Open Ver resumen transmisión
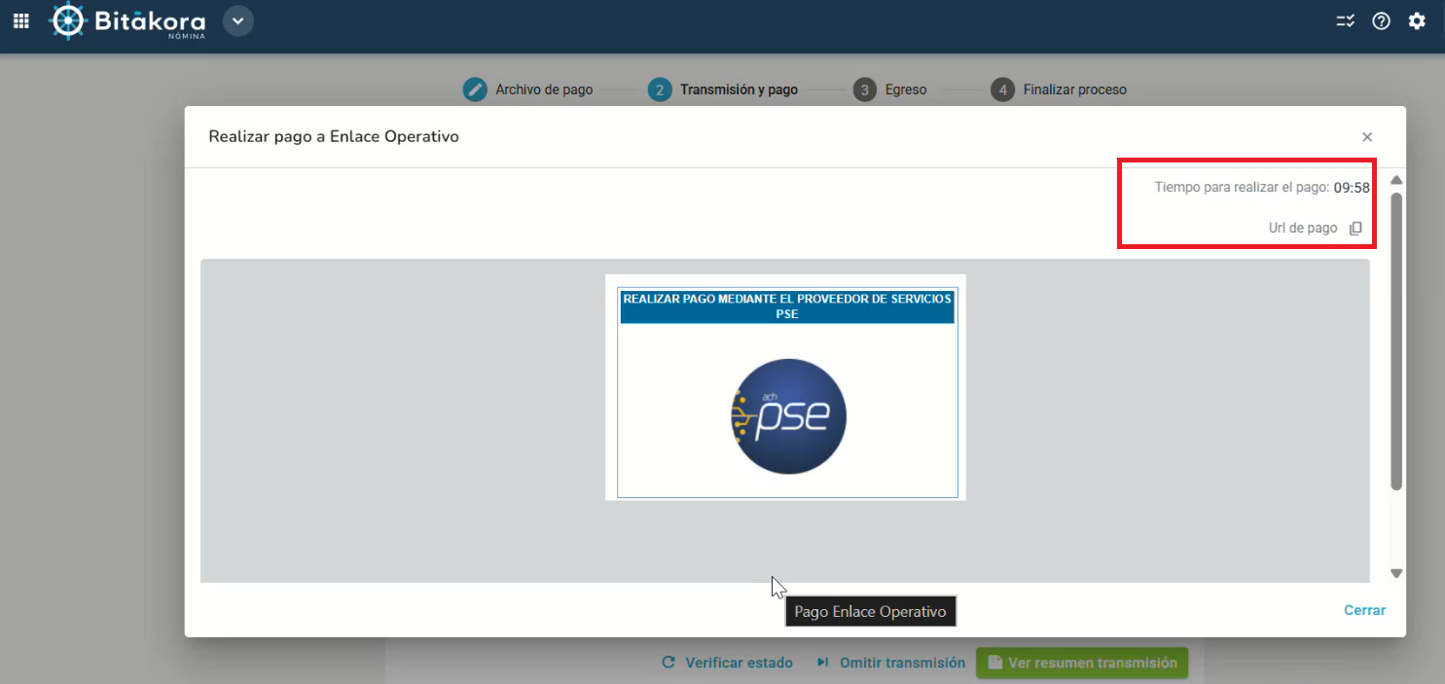This screenshot has height=684, width=1445. pos(1082,663)
